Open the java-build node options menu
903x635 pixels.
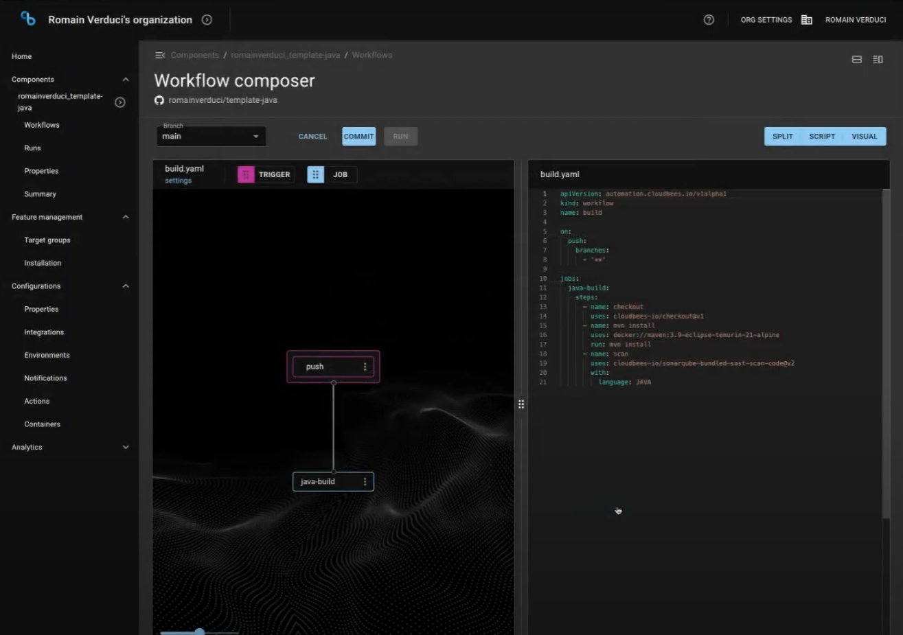pyautogui.click(x=365, y=481)
